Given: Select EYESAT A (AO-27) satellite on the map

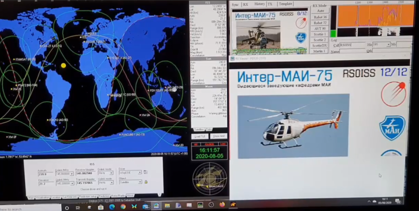Looking at the screenshot, I should (x=119, y=58).
